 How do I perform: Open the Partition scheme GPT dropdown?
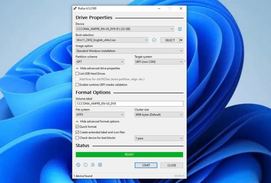100,62
